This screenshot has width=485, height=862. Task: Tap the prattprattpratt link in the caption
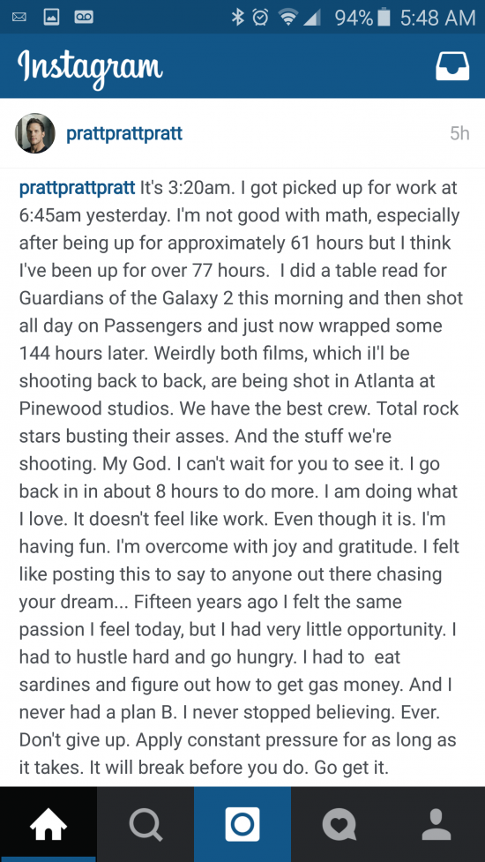[x=77, y=188]
